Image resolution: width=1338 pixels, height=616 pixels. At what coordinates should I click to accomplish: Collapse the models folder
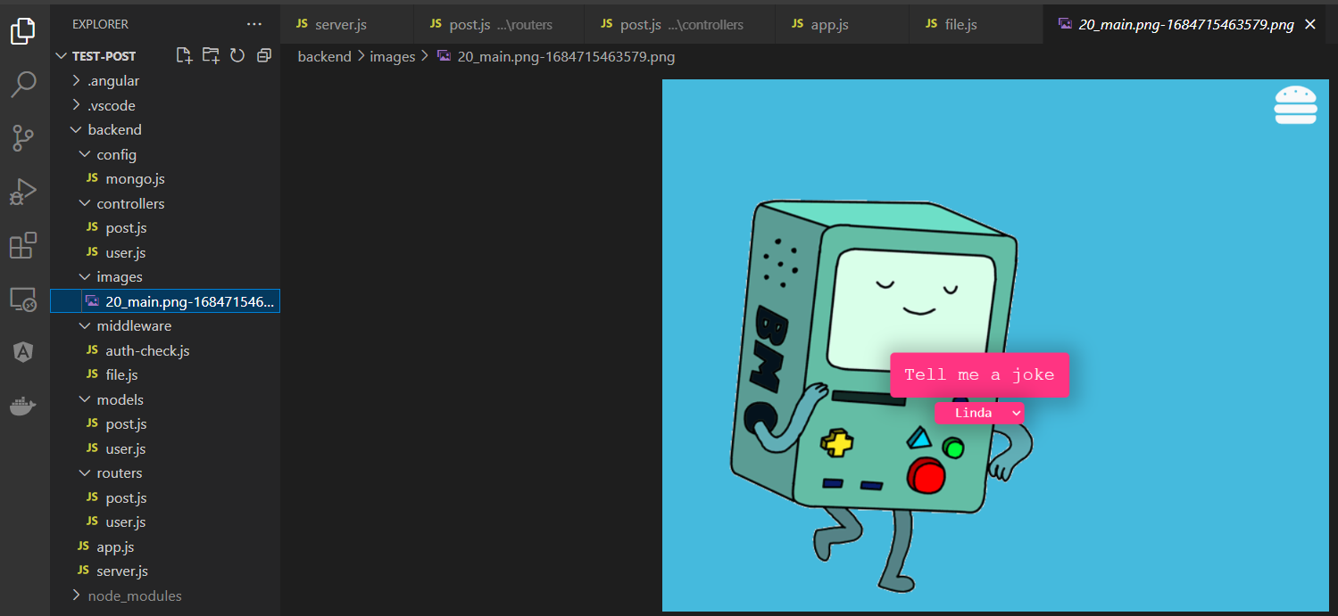click(85, 399)
